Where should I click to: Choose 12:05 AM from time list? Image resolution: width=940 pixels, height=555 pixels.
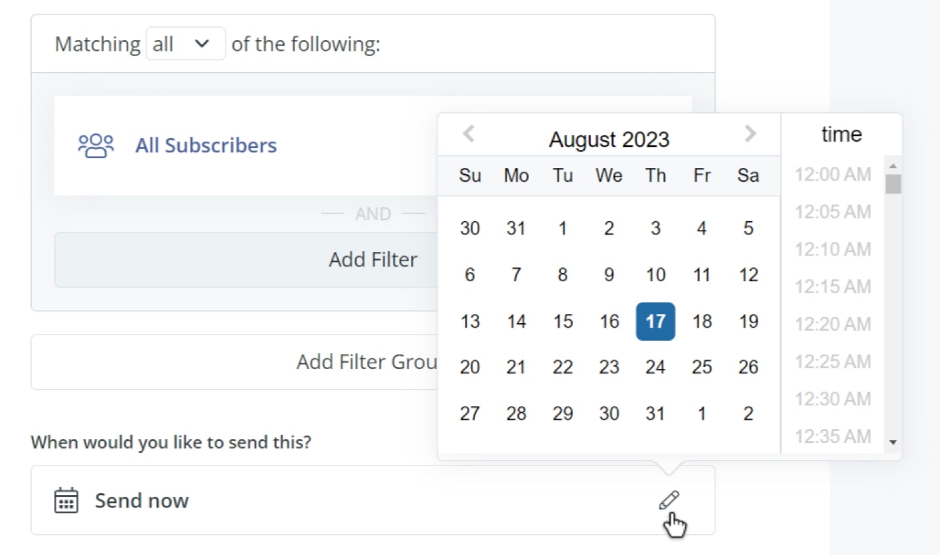pyautogui.click(x=833, y=212)
